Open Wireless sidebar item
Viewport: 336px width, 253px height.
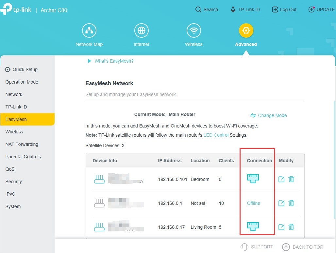14,132
